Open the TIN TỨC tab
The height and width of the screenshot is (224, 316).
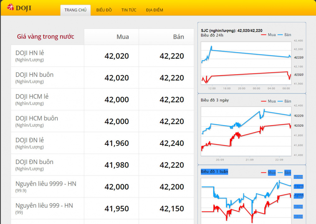coord(129,10)
